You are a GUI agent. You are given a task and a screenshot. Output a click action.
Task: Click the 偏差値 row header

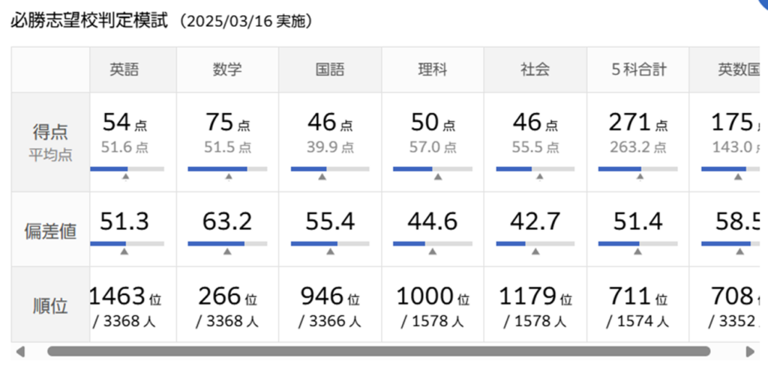(50, 230)
